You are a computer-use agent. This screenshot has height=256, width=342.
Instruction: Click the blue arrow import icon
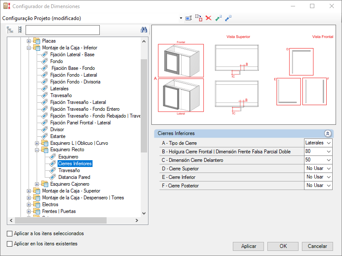pos(228,18)
